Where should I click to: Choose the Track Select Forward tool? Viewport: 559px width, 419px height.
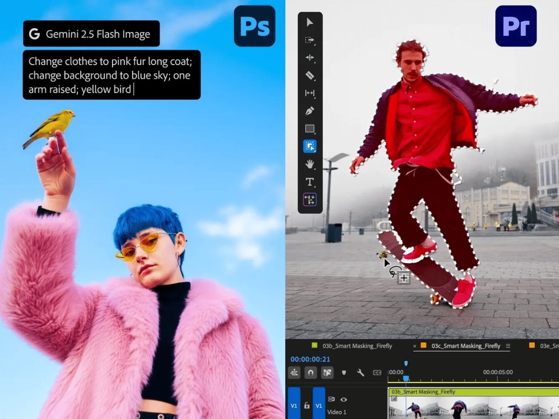coord(310,40)
